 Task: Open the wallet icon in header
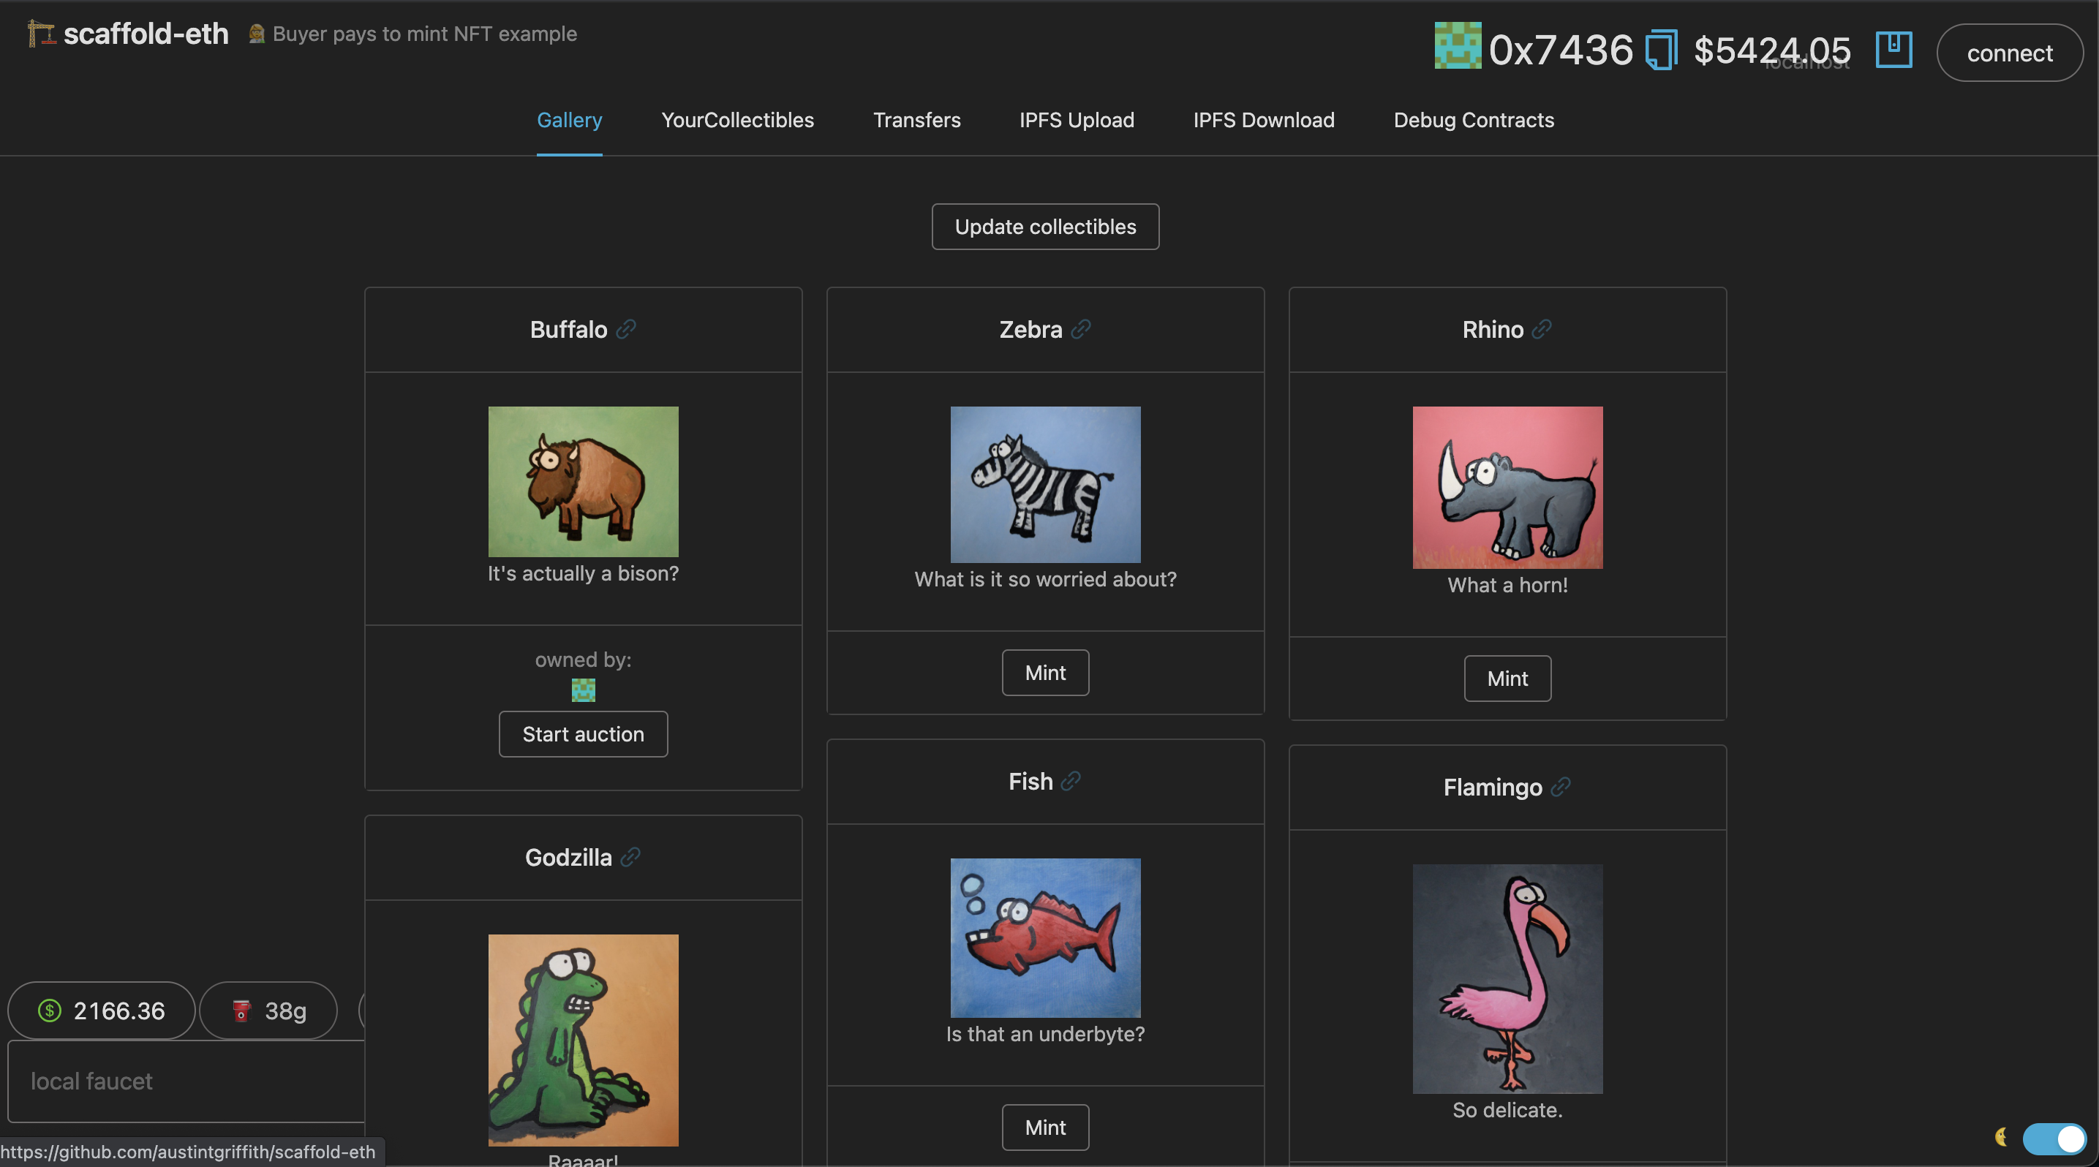pyautogui.click(x=1893, y=50)
